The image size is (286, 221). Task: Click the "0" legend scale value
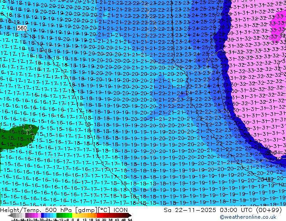(x=73, y=220)
